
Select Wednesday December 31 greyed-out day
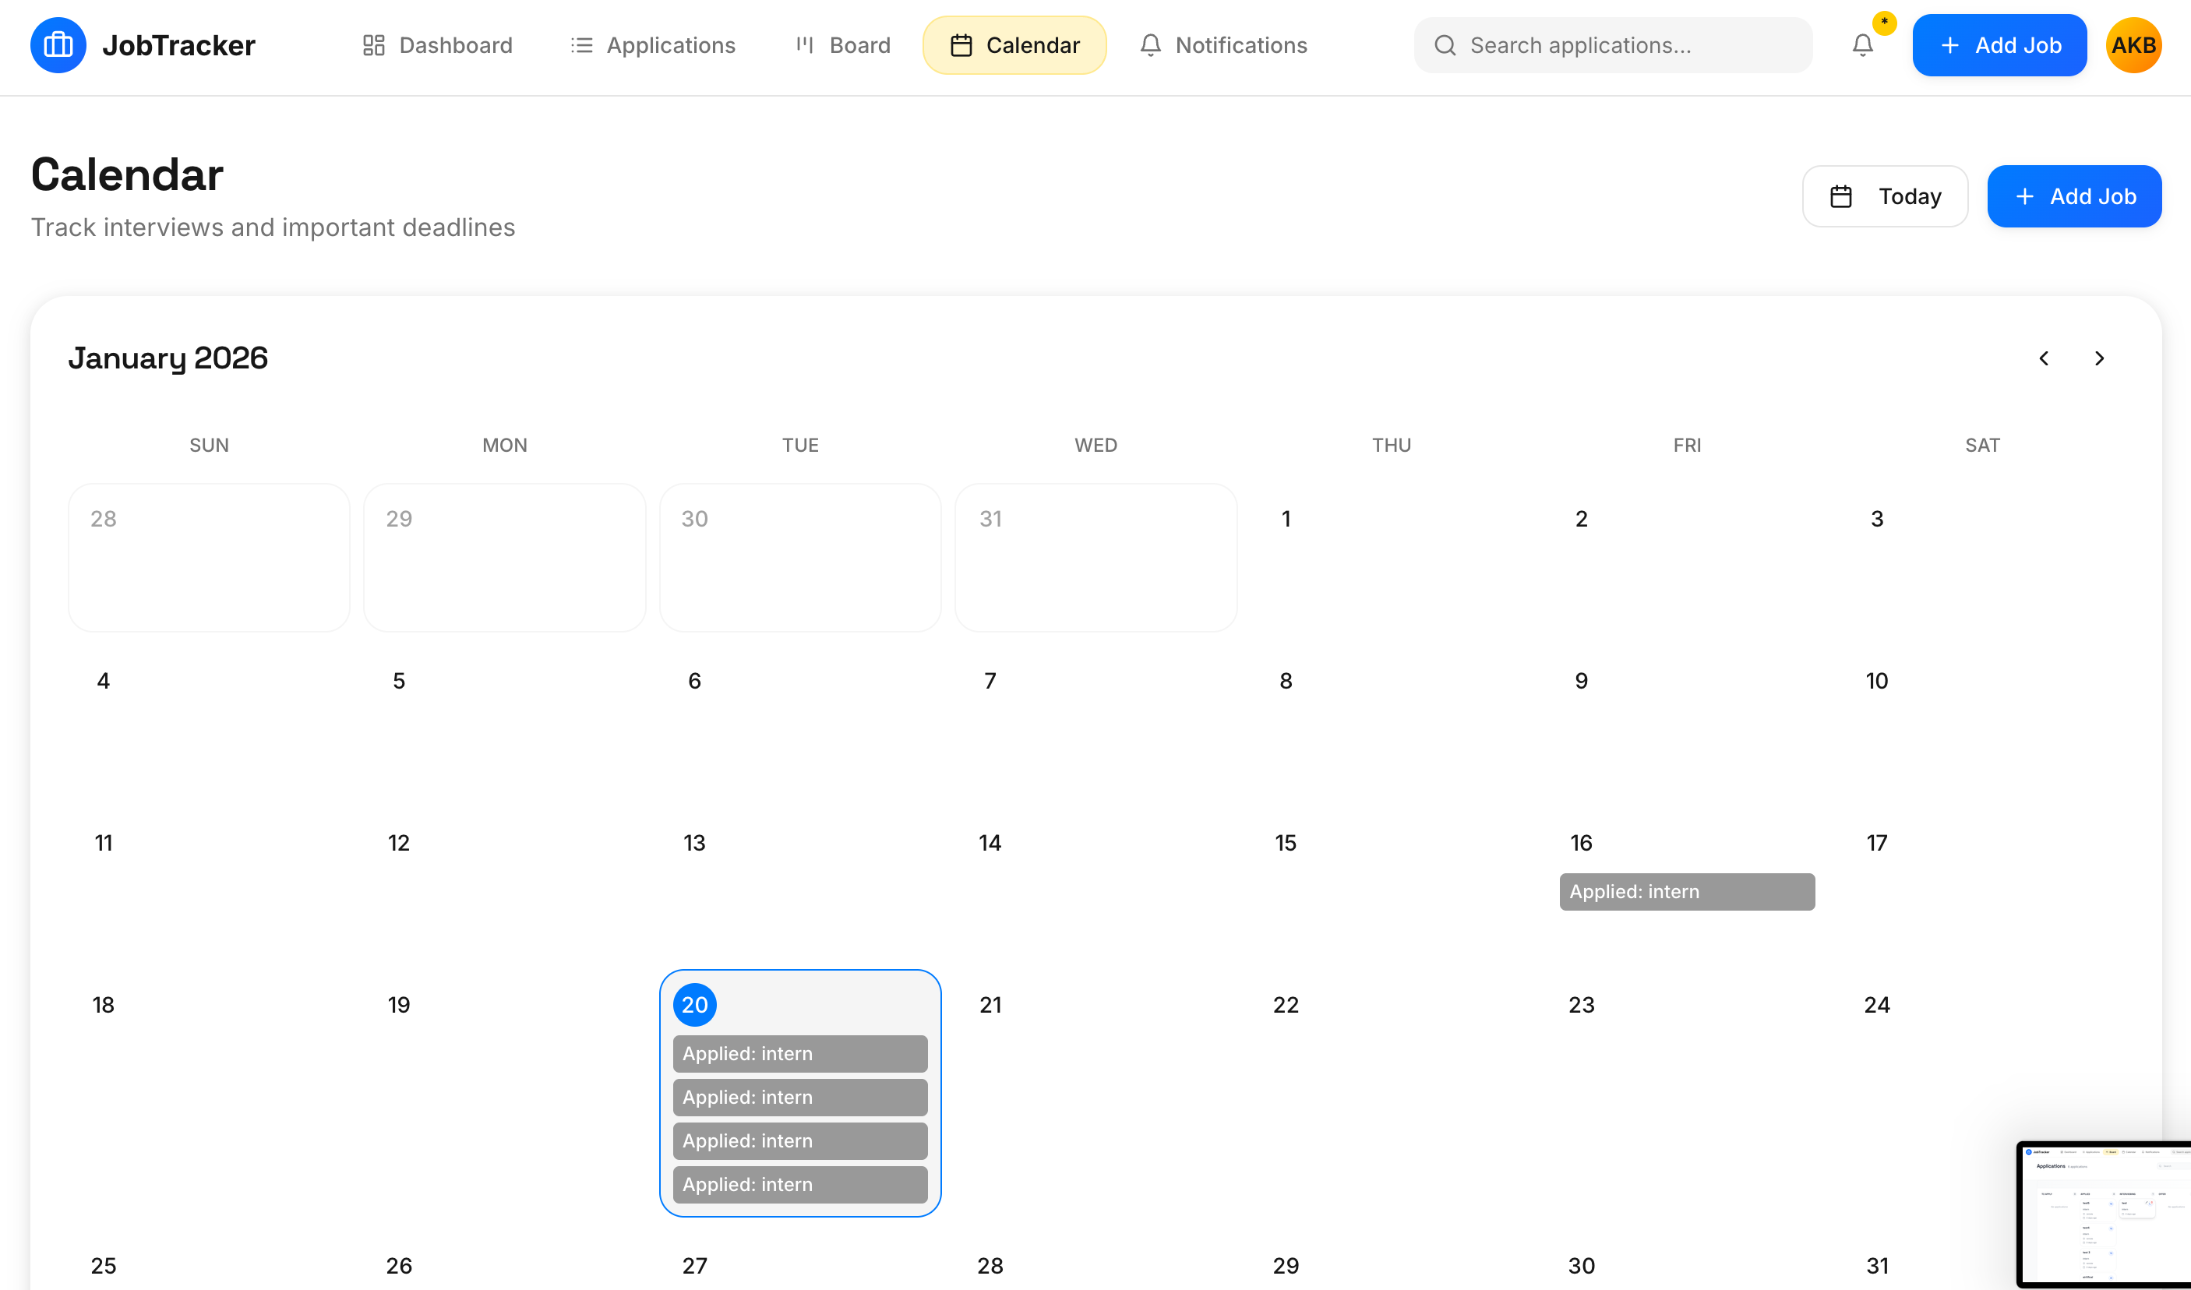pyautogui.click(x=1095, y=558)
